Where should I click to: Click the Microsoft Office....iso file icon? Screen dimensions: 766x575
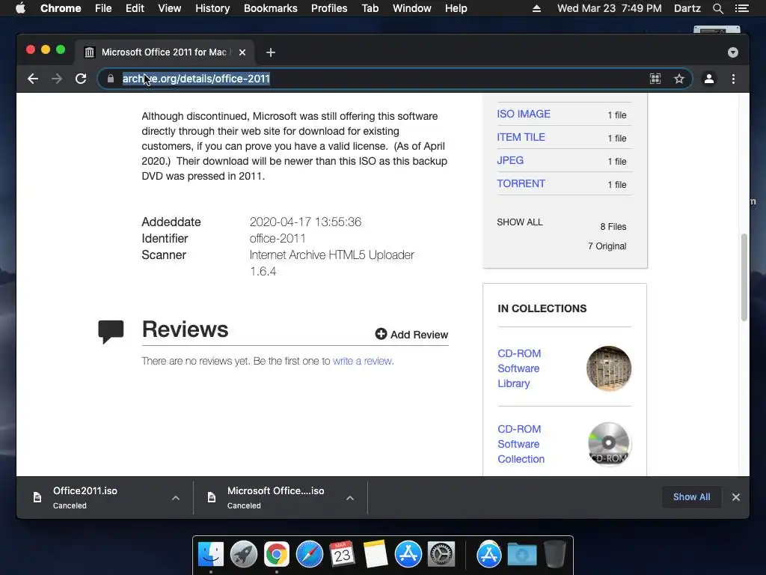[x=212, y=497]
